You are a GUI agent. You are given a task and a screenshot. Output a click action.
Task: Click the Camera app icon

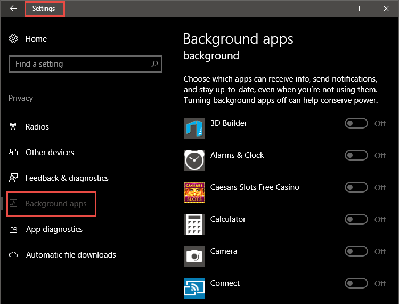[x=194, y=257]
